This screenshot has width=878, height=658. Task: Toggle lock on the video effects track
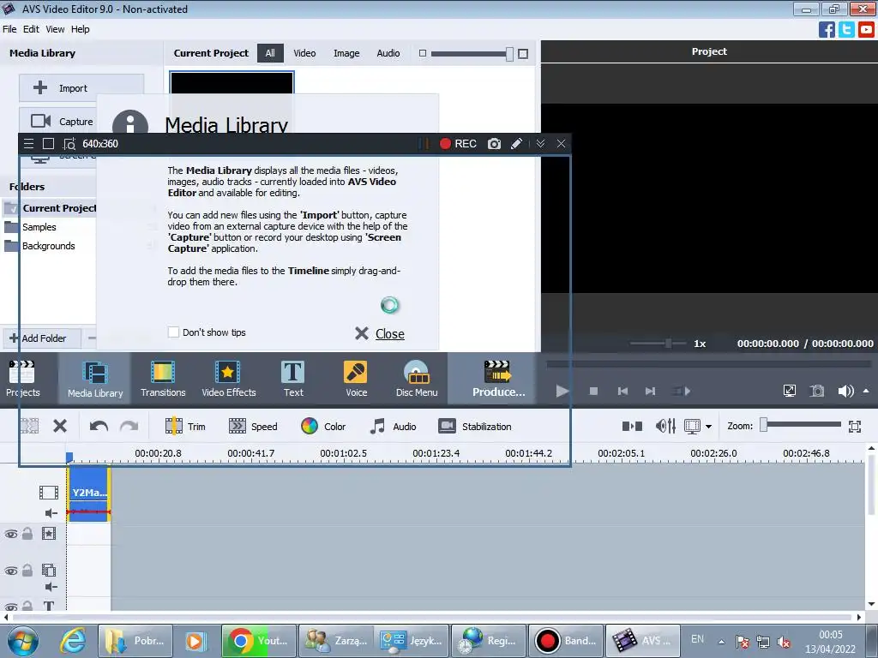27,534
